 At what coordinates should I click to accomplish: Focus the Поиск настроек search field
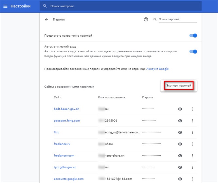[x=120, y=6]
